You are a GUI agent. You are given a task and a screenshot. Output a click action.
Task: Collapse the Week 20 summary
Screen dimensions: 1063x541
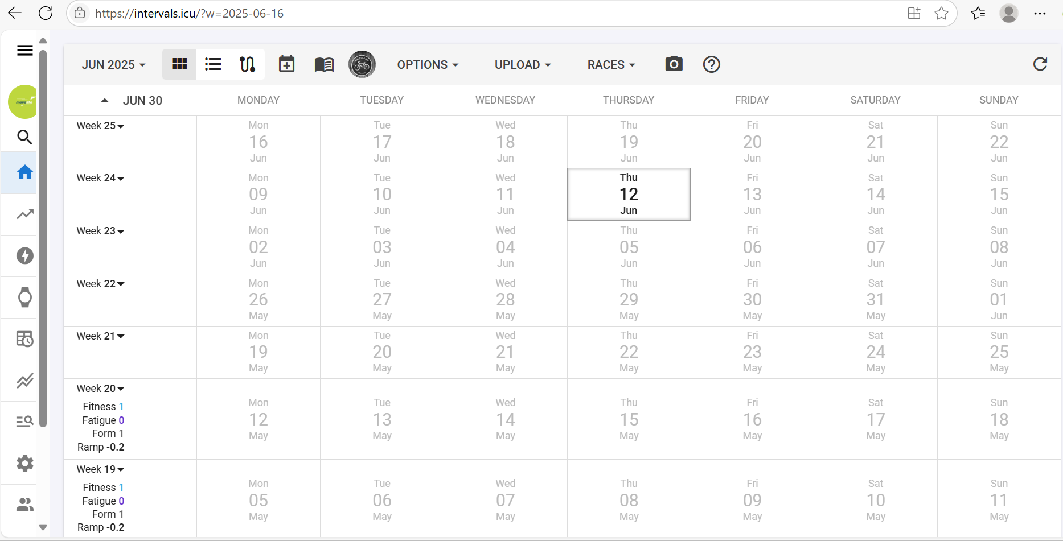(121, 389)
